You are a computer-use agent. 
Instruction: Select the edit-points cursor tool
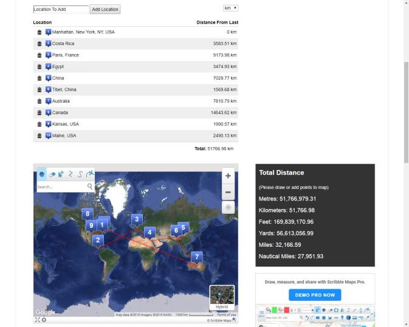[x=61, y=174]
